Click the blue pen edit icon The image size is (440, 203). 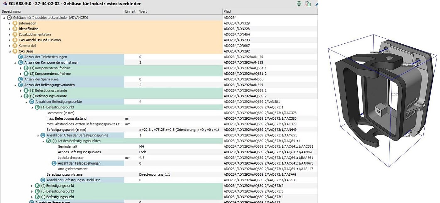pos(316,4)
